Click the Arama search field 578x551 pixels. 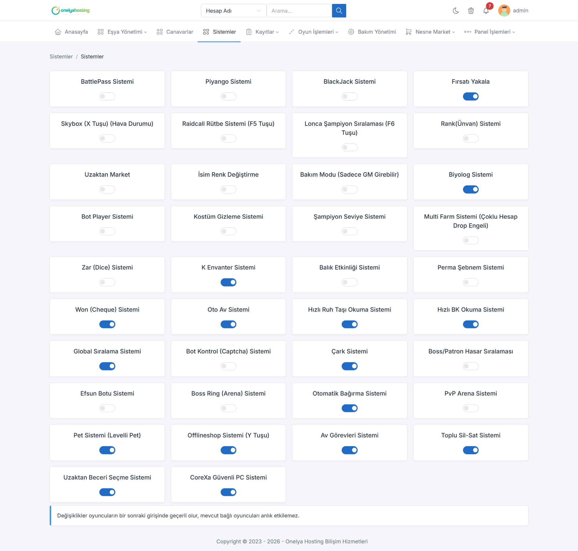click(x=299, y=11)
